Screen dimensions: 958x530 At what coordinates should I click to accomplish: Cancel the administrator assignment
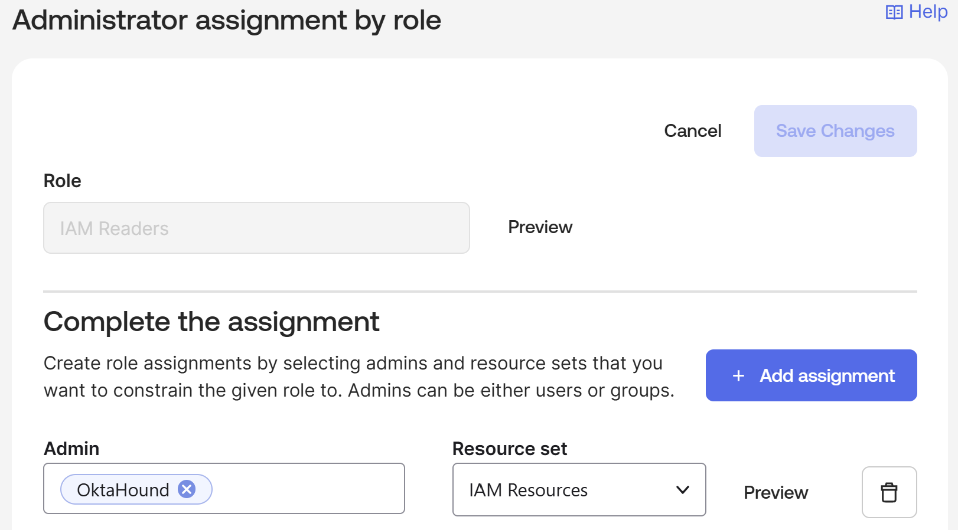(693, 130)
